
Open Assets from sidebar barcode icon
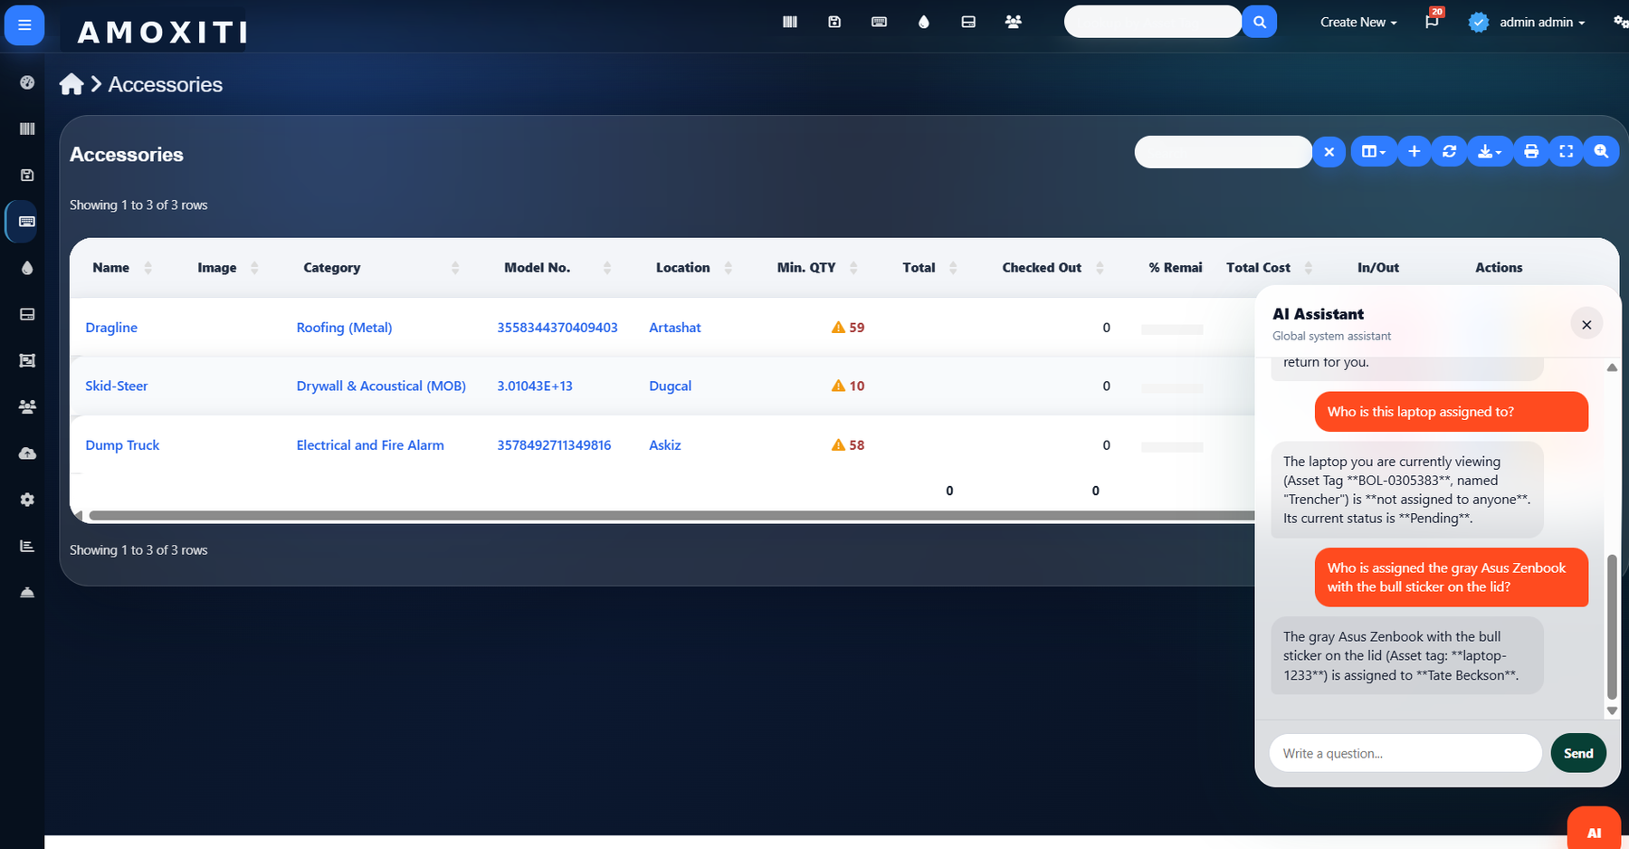(27, 129)
